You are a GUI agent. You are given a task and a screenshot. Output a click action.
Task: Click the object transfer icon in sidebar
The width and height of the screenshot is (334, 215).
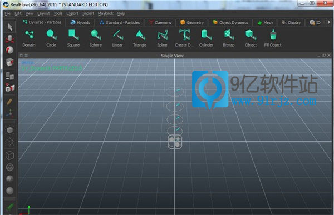coord(9,76)
